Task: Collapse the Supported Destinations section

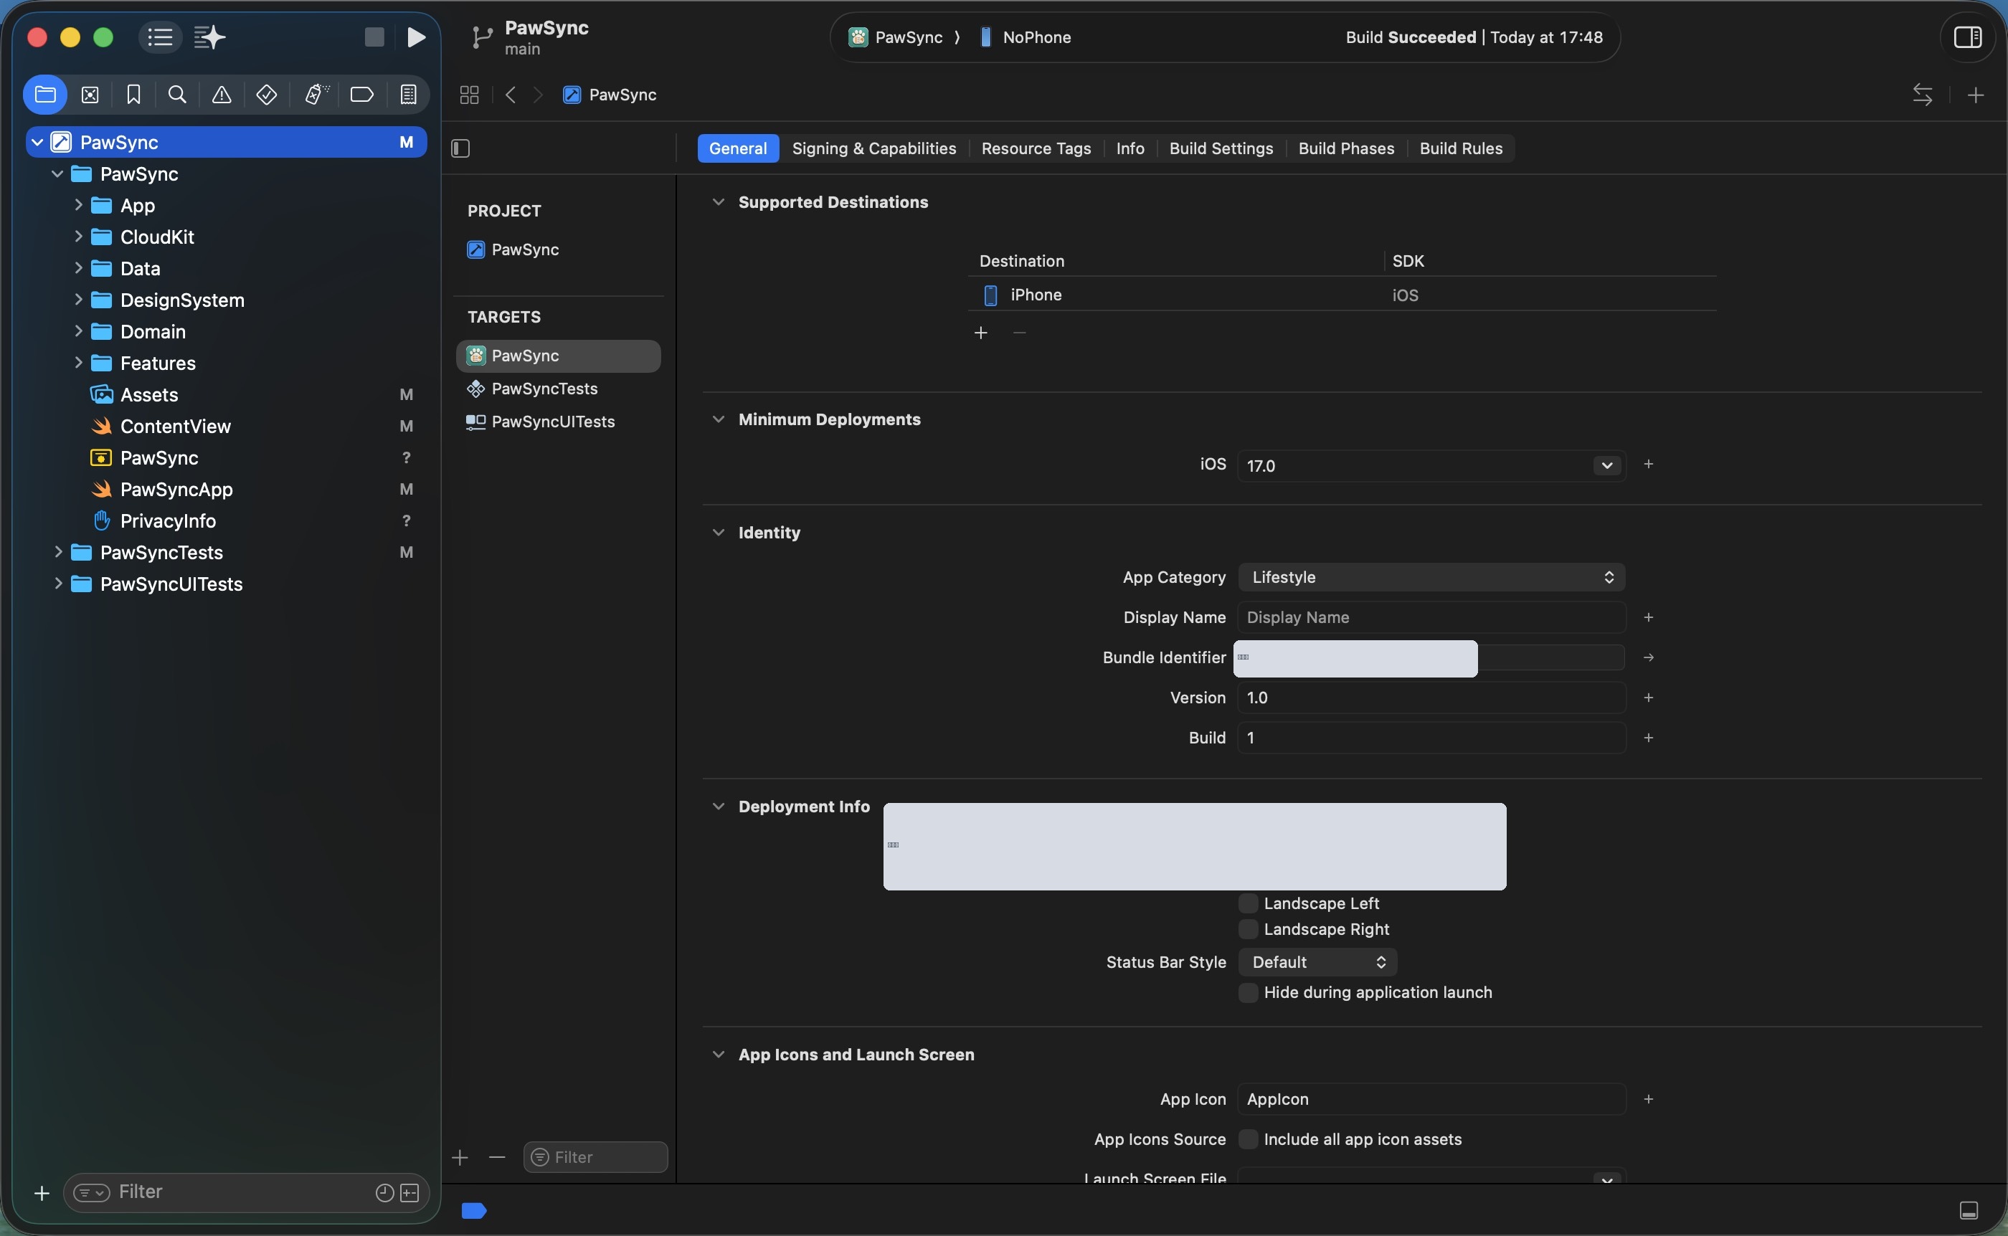Action: point(718,202)
